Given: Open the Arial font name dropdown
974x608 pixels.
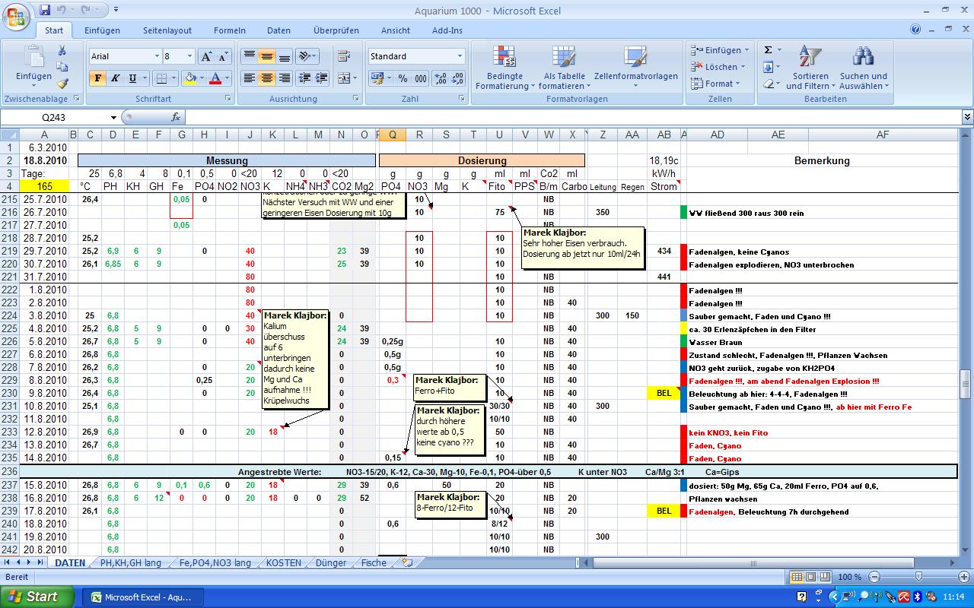Looking at the screenshot, I should click(x=156, y=56).
